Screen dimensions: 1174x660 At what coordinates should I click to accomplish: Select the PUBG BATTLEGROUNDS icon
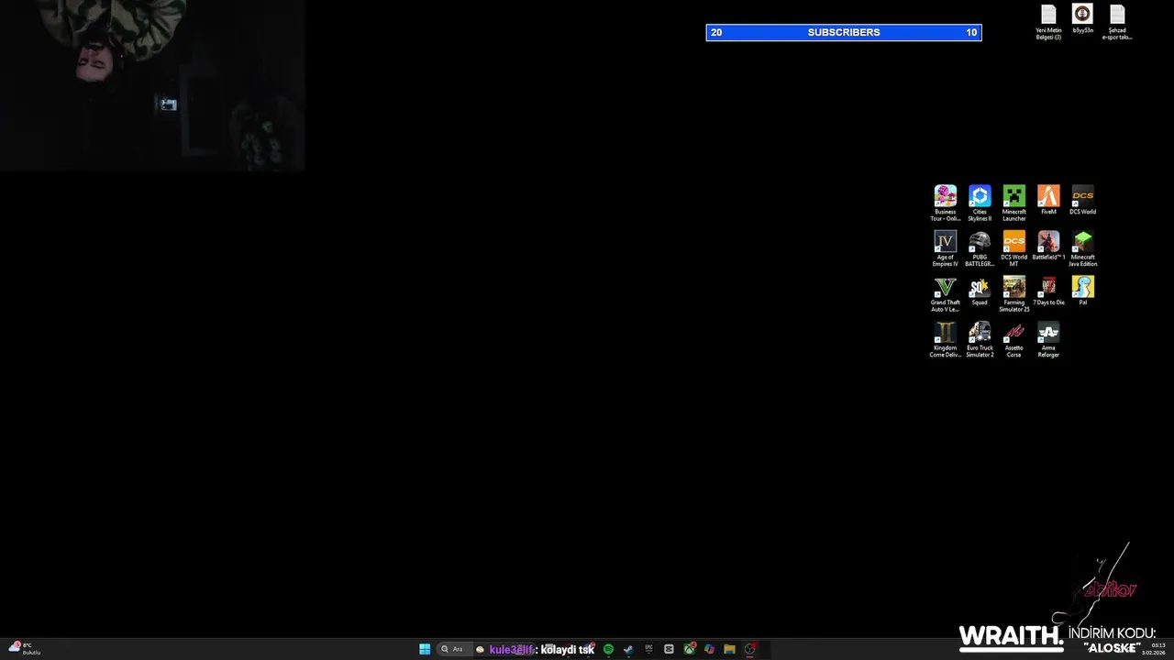[980, 248]
